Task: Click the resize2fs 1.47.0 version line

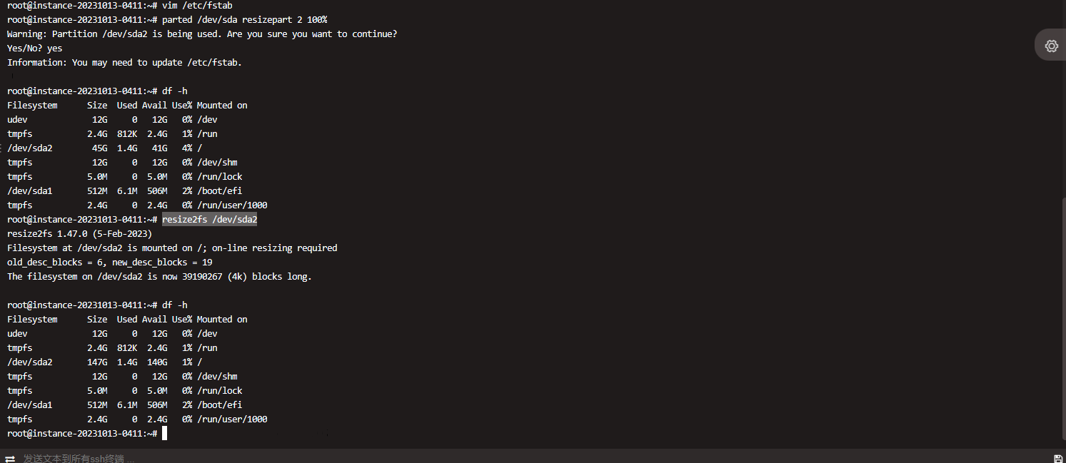Action: click(x=79, y=234)
